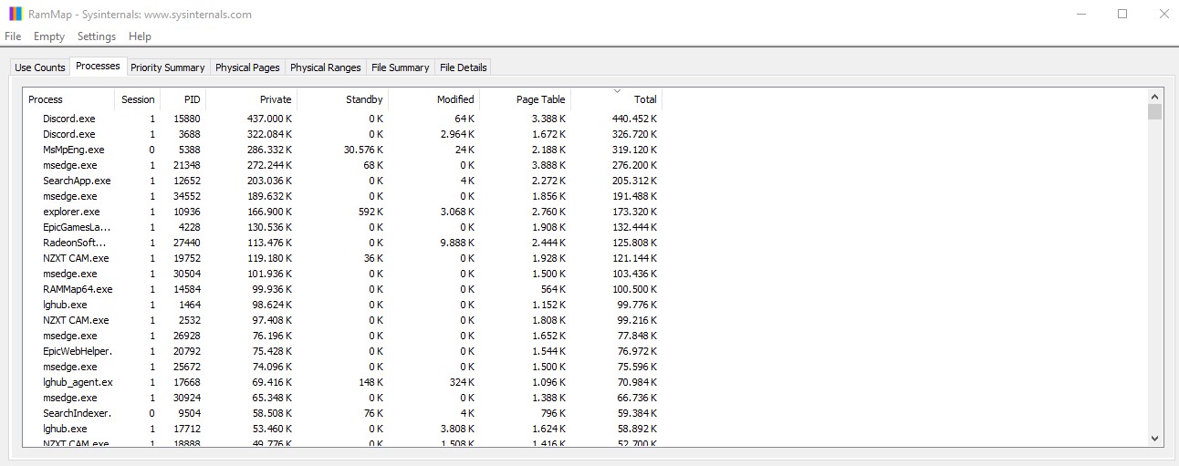Open the Help menu
This screenshot has height=466, width=1179.
pos(140,36)
